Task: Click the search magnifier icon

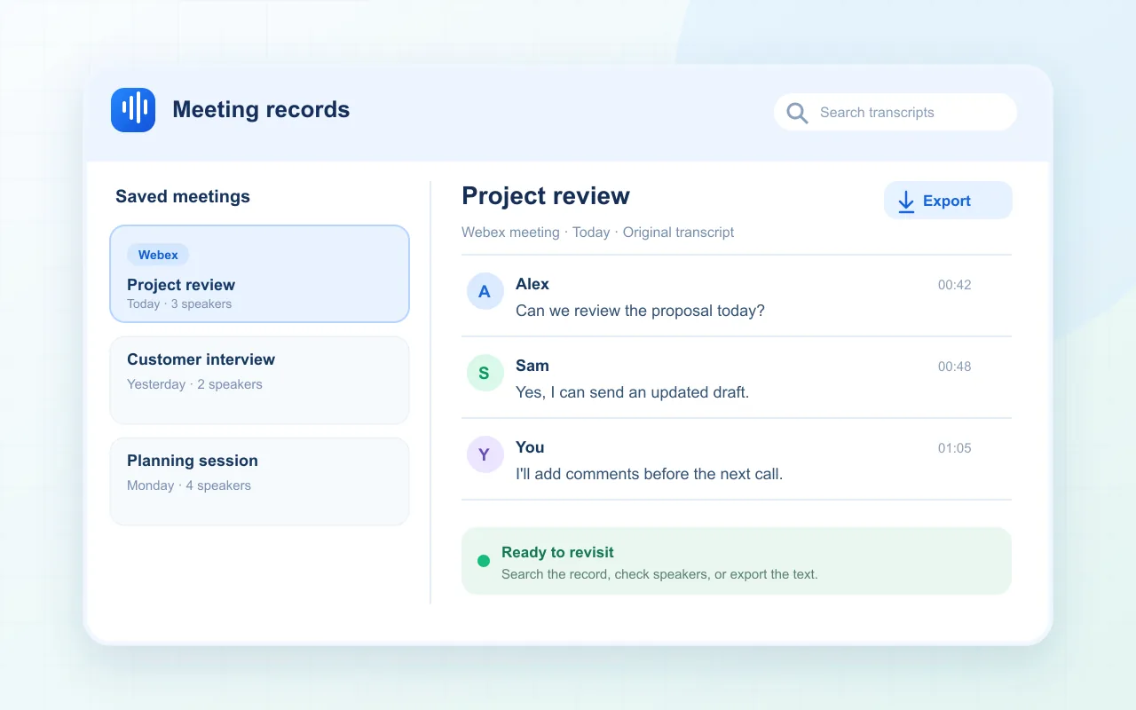Action: point(797,113)
